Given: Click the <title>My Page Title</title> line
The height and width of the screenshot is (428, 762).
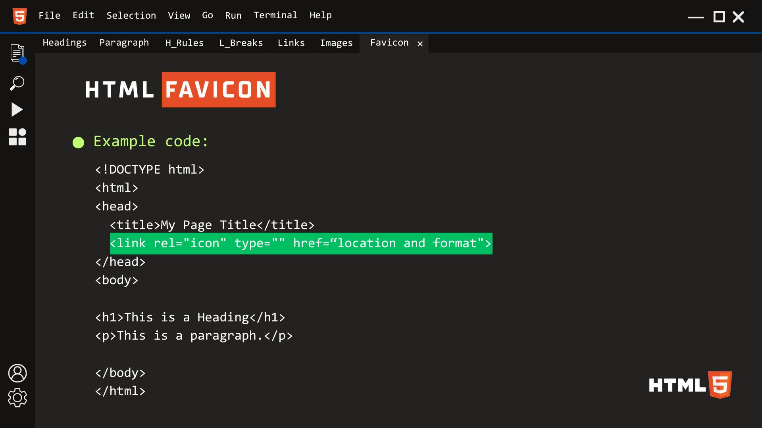Looking at the screenshot, I should [x=212, y=225].
